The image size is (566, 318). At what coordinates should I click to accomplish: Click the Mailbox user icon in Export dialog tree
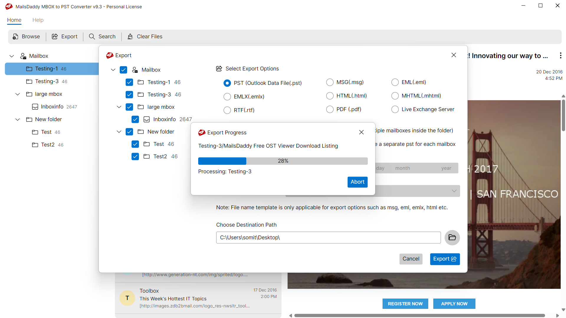(x=135, y=70)
